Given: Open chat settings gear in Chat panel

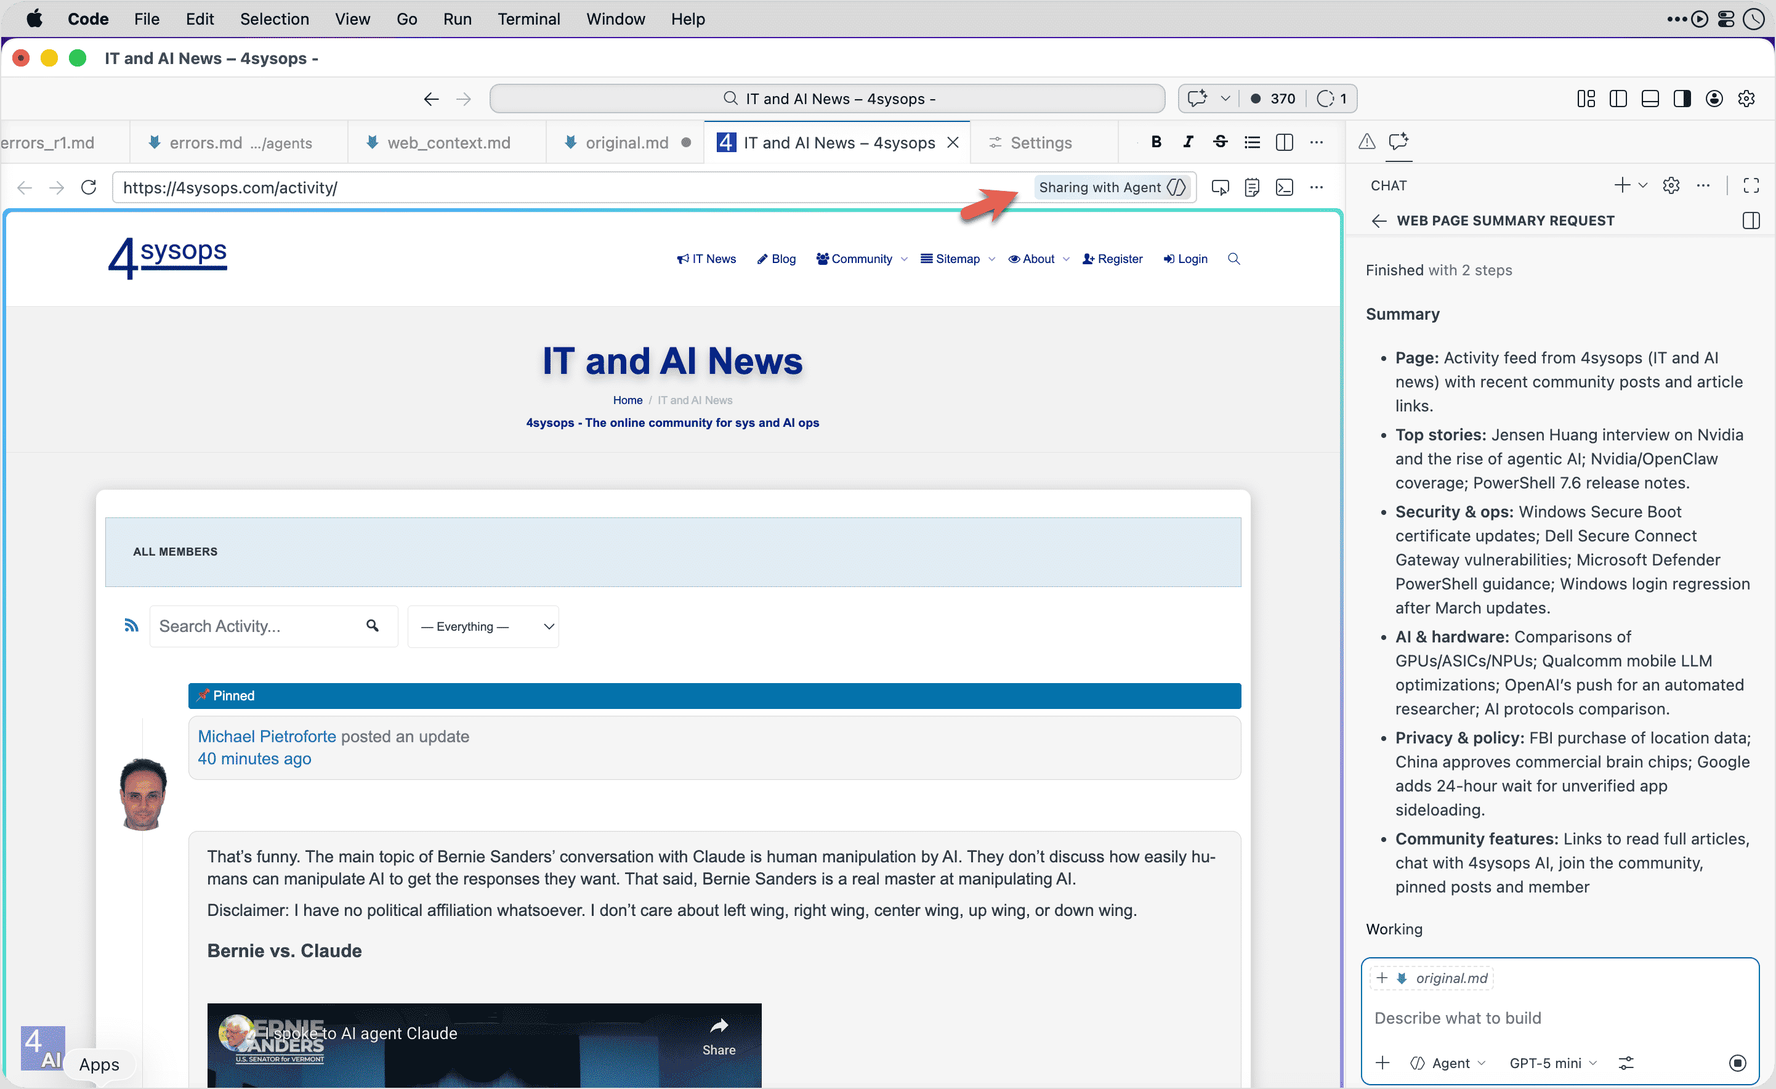Looking at the screenshot, I should coord(1671,185).
